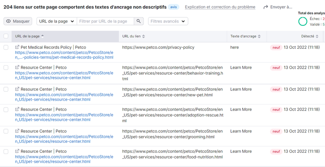The image size is (325, 167).
Task: Click the new-pet.html link URL text
Action: pos(172,92)
